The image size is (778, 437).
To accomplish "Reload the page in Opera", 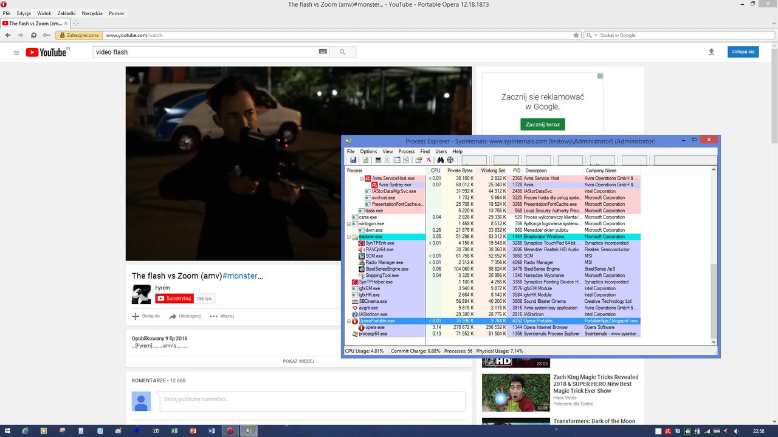I will point(33,35).
